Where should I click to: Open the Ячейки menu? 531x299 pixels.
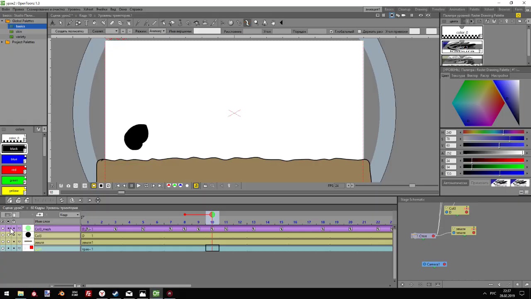click(x=102, y=9)
